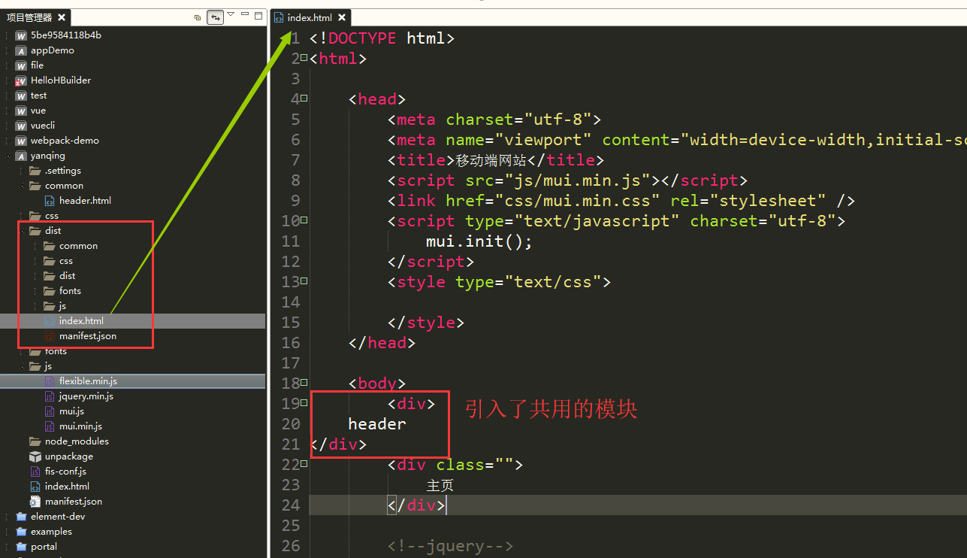Viewport: 967px width, 558px height.
Task: Minimize the project manager panel
Action: tap(245, 15)
